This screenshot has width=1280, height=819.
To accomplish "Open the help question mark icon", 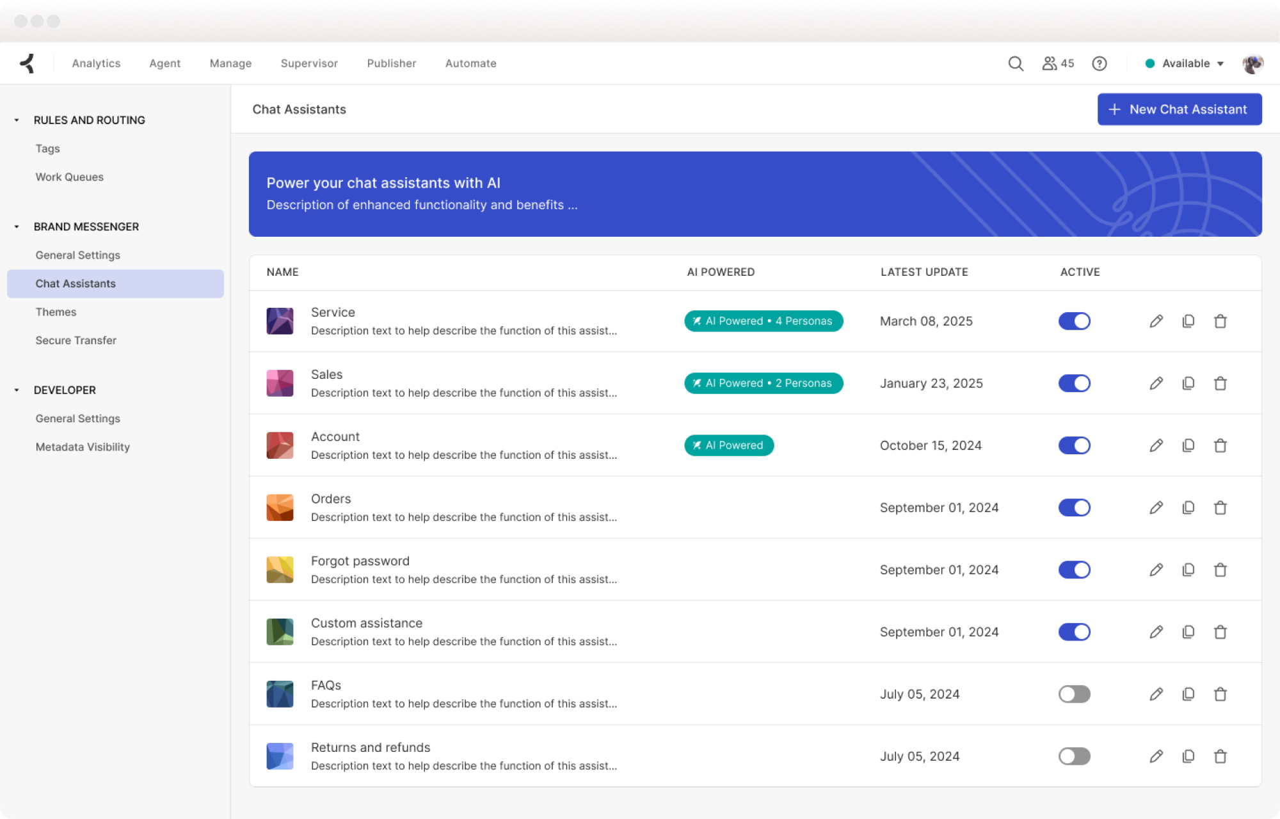I will click(x=1100, y=63).
